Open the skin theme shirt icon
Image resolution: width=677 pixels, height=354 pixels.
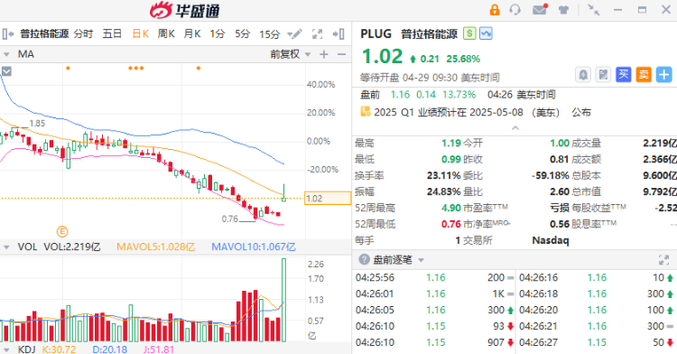(x=563, y=10)
